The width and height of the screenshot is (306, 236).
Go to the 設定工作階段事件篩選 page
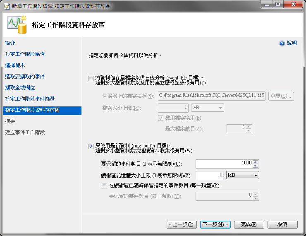click(x=30, y=99)
